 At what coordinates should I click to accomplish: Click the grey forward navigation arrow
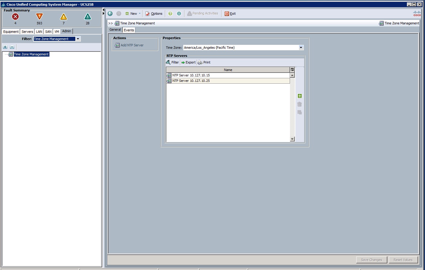pos(119,14)
